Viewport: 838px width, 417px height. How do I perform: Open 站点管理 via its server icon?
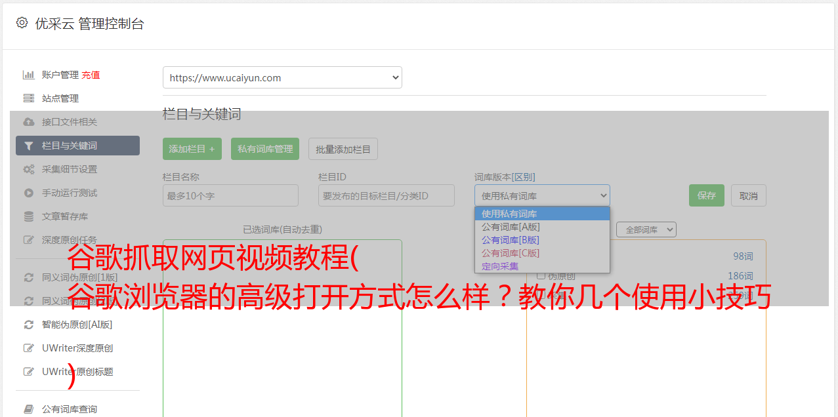[28, 98]
